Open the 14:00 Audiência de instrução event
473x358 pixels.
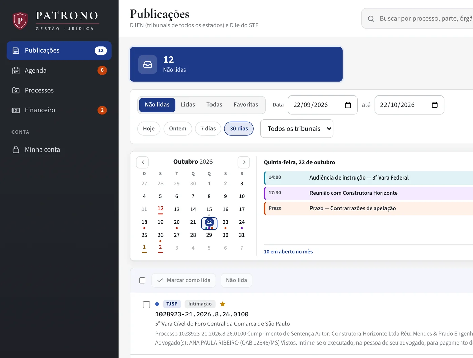368,178
